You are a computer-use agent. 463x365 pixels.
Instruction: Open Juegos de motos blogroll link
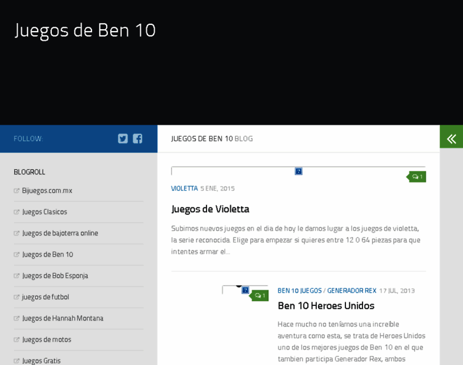click(x=47, y=339)
